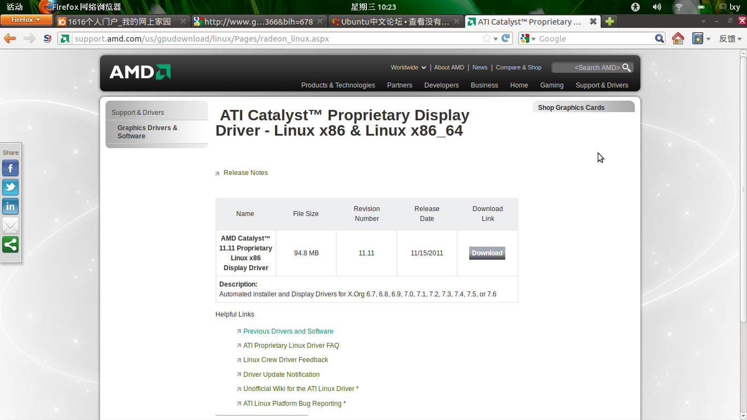The width and height of the screenshot is (747, 420).
Task: Open the sound volume indicator
Action: [657, 7]
